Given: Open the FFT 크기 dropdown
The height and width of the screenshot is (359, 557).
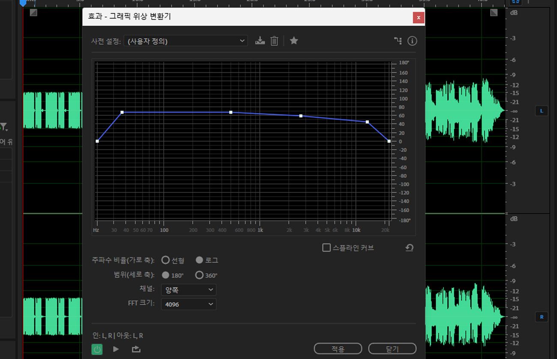Looking at the screenshot, I should click(189, 304).
